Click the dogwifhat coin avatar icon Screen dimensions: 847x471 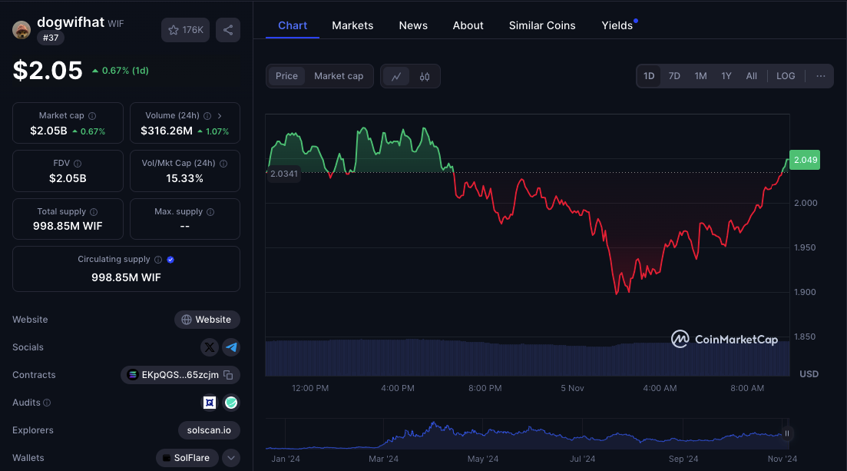pyautogui.click(x=22, y=30)
